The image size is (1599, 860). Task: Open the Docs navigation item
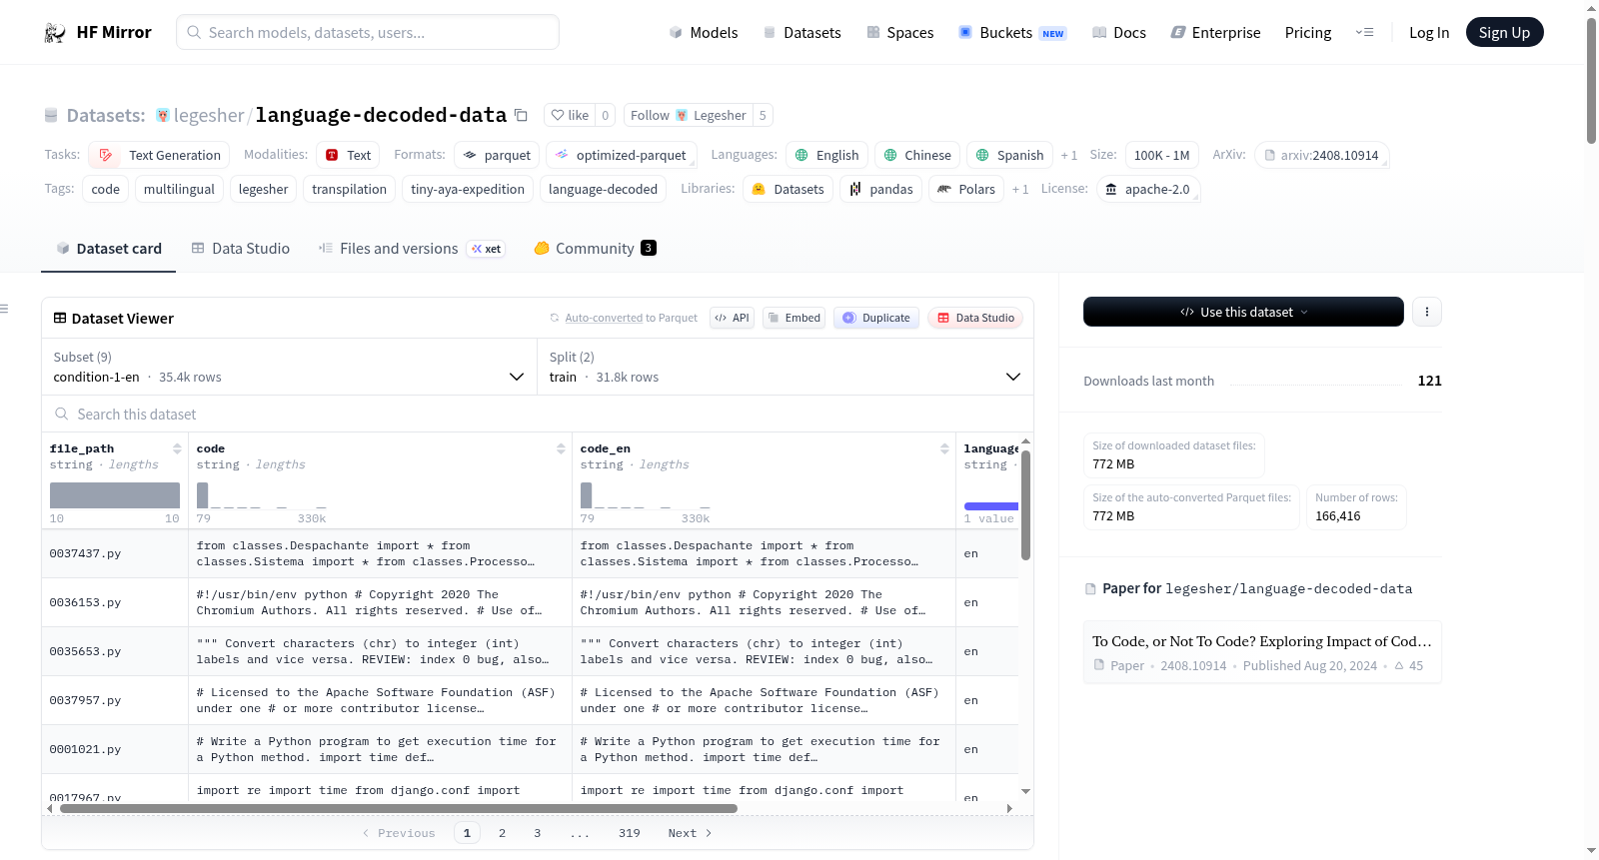click(1119, 33)
